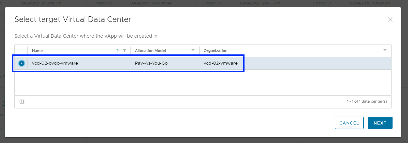Open the Name column filter
Screen dimensions: 408x143
coord(124,51)
